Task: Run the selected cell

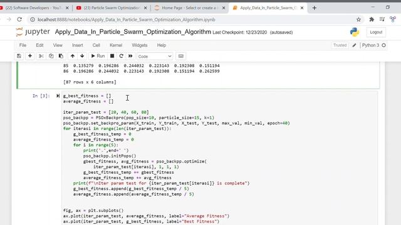Action: [x=98, y=56]
